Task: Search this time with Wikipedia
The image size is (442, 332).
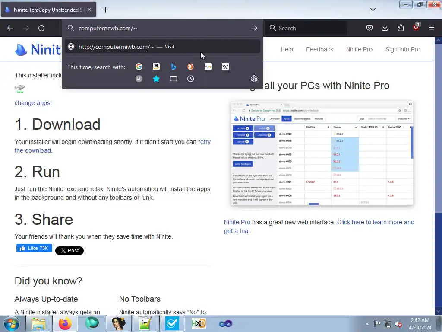Action: coord(225,67)
